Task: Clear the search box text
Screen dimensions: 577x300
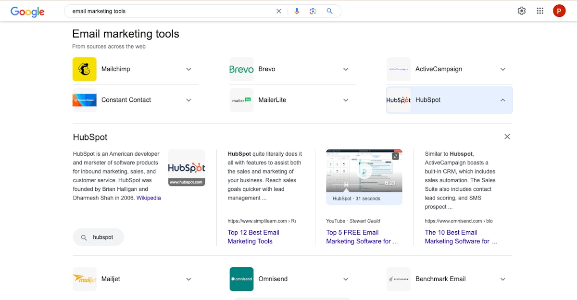Action: point(279,11)
